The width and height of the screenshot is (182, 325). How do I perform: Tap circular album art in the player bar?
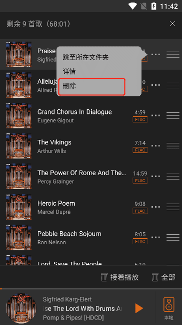click(21, 308)
